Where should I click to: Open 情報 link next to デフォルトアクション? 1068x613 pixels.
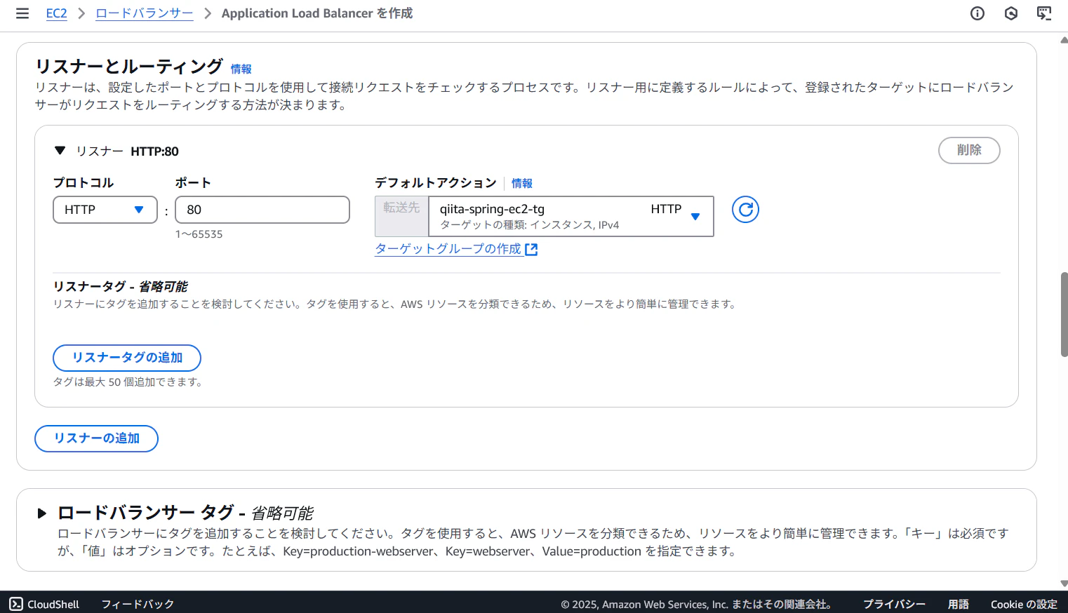(521, 183)
